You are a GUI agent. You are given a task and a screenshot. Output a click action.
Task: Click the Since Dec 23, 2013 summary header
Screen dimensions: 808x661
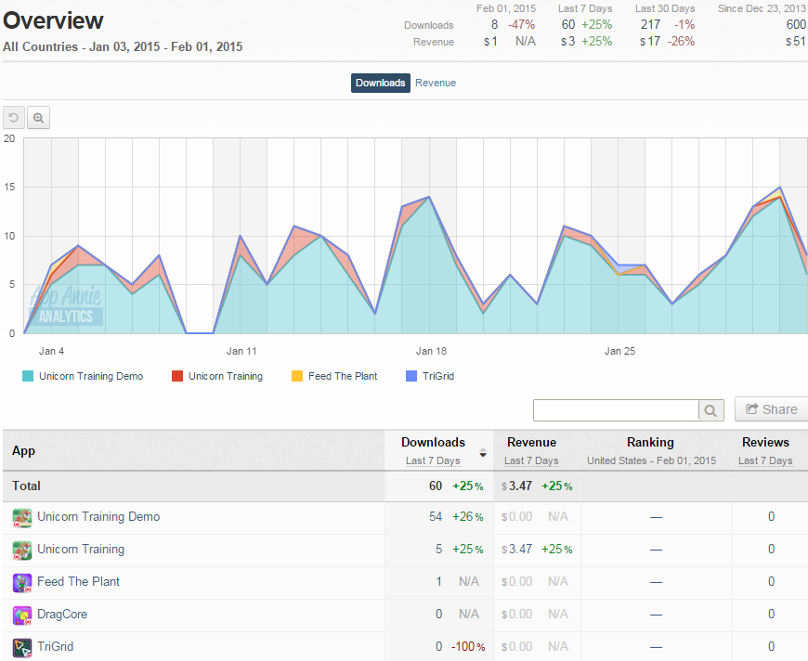762,8
